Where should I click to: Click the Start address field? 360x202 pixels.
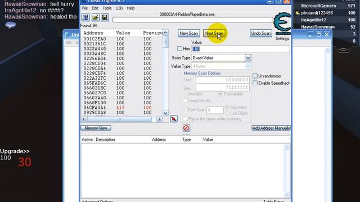pos(223,80)
